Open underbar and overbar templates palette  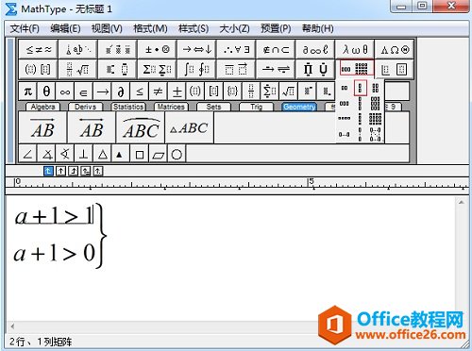tap(236, 69)
